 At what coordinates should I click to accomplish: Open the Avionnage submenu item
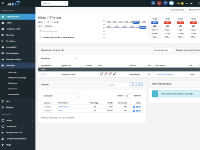click(x=12, y=72)
